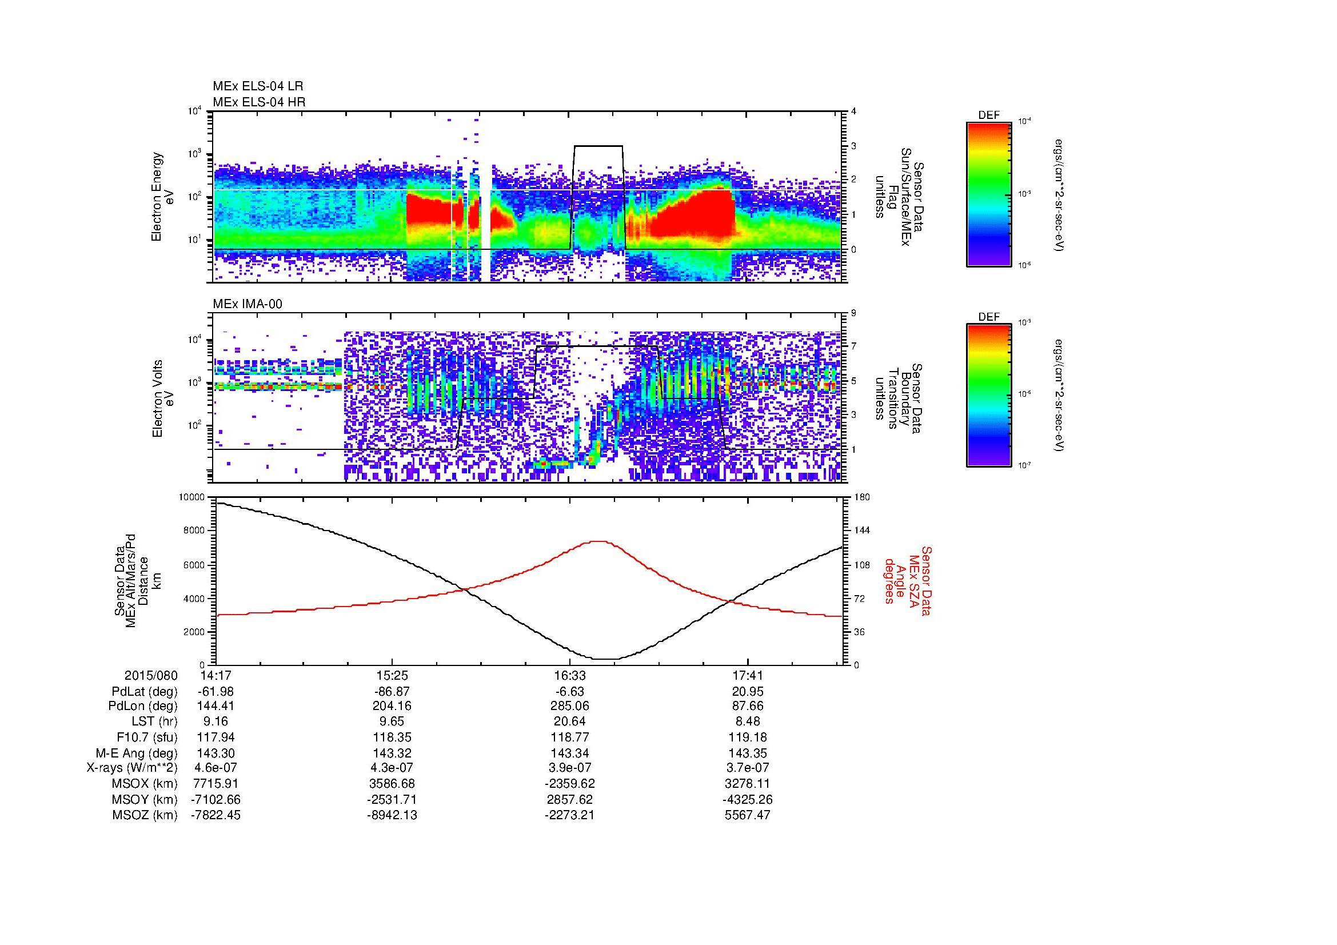Click the X-rays value '3.9e-07'
The width and height of the screenshot is (1337, 945).
[570, 768]
